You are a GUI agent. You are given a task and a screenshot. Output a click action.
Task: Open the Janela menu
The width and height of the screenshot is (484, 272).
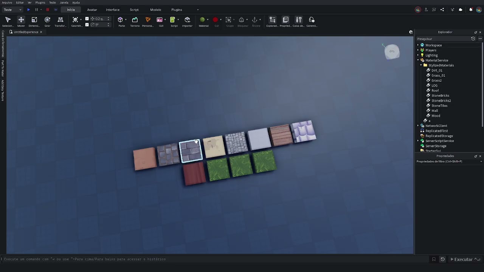coord(64,2)
